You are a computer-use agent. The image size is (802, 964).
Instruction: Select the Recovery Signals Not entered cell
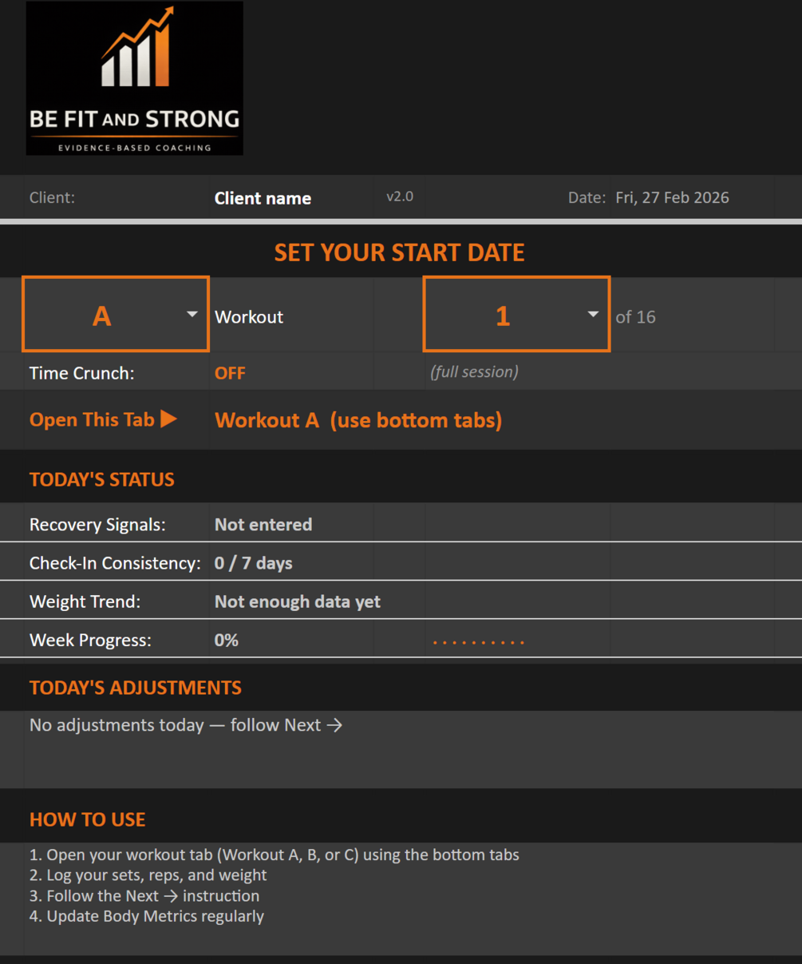click(263, 525)
